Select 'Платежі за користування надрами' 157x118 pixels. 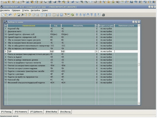click(71, 68)
